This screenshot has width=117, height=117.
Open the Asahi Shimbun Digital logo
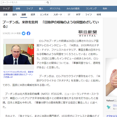[x=88, y=33]
